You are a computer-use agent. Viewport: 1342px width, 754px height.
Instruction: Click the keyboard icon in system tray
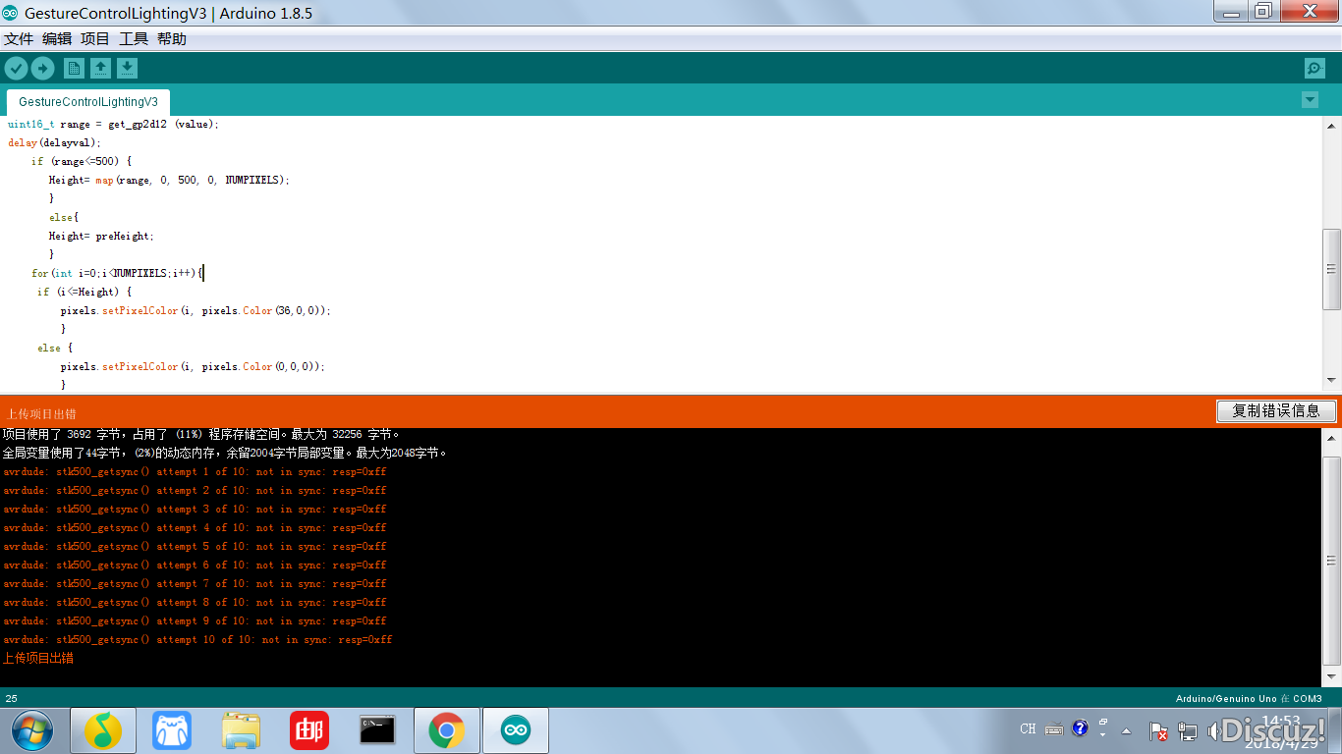click(1054, 728)
